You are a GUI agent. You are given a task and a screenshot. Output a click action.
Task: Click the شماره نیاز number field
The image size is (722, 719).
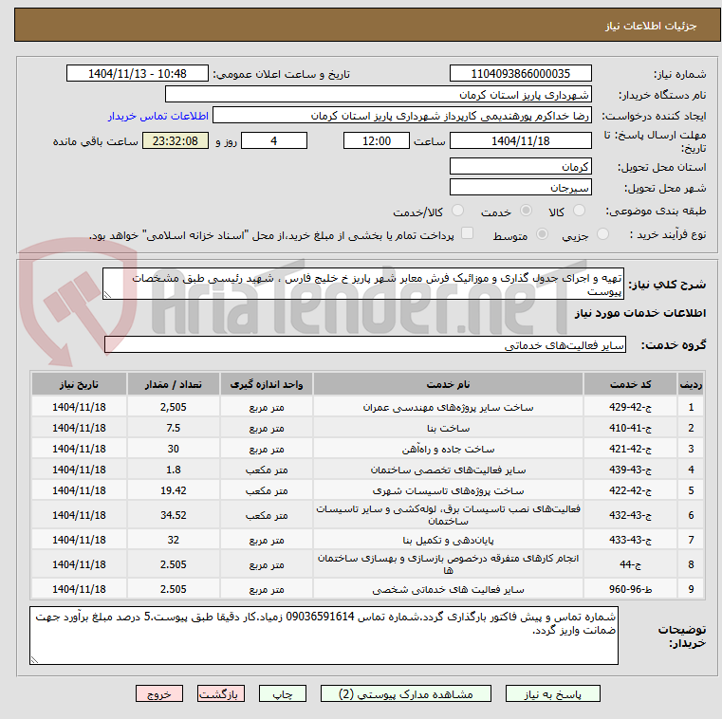[x=520, y=74]
